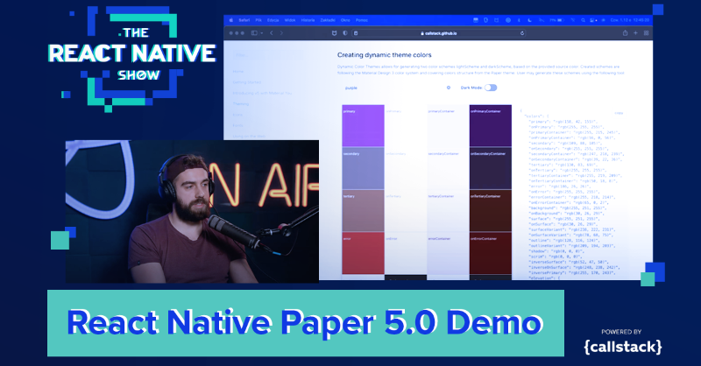Click the onErrorContainer swatch

tap(491, 253)
